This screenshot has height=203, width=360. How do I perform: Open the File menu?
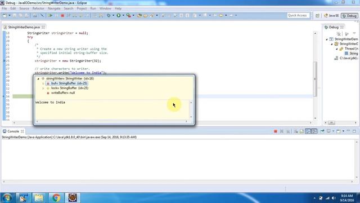point(4,8)
